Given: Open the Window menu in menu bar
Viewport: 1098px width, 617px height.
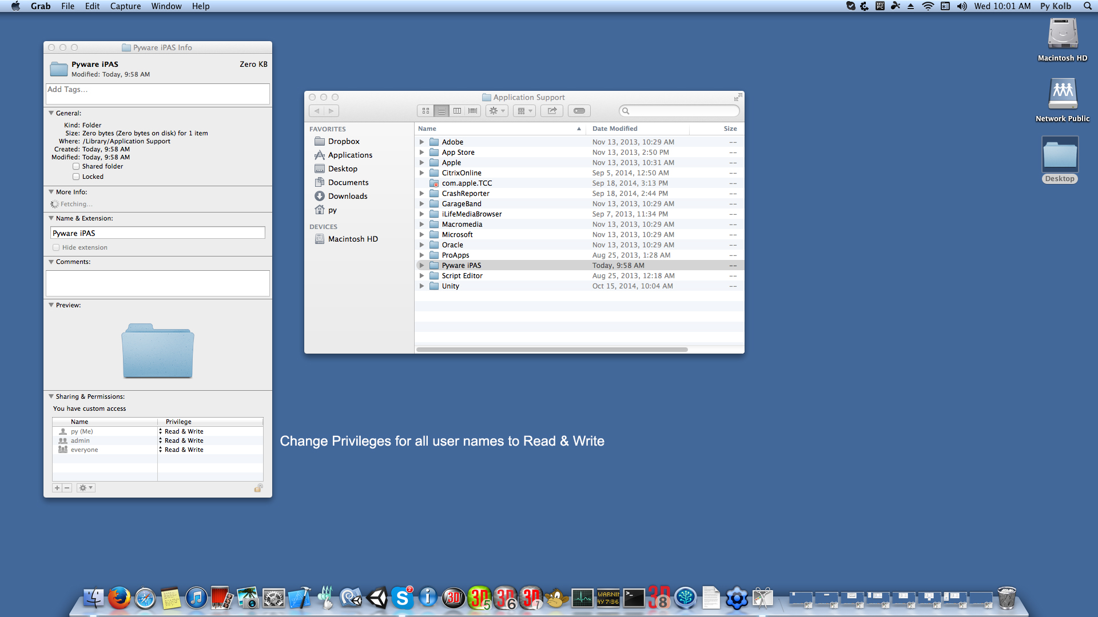Looking at the screenshot, I should coord(165,7).
